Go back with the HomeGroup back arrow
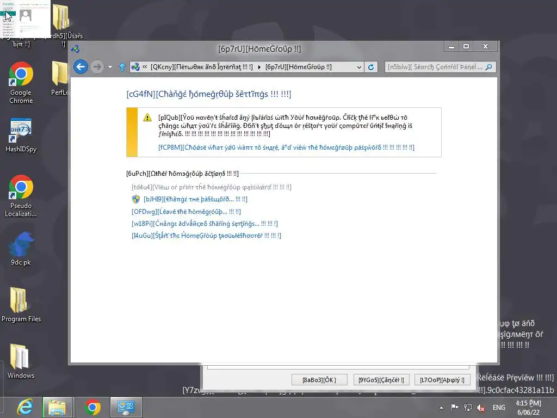 pyautogui.click(x=81, y=67)
